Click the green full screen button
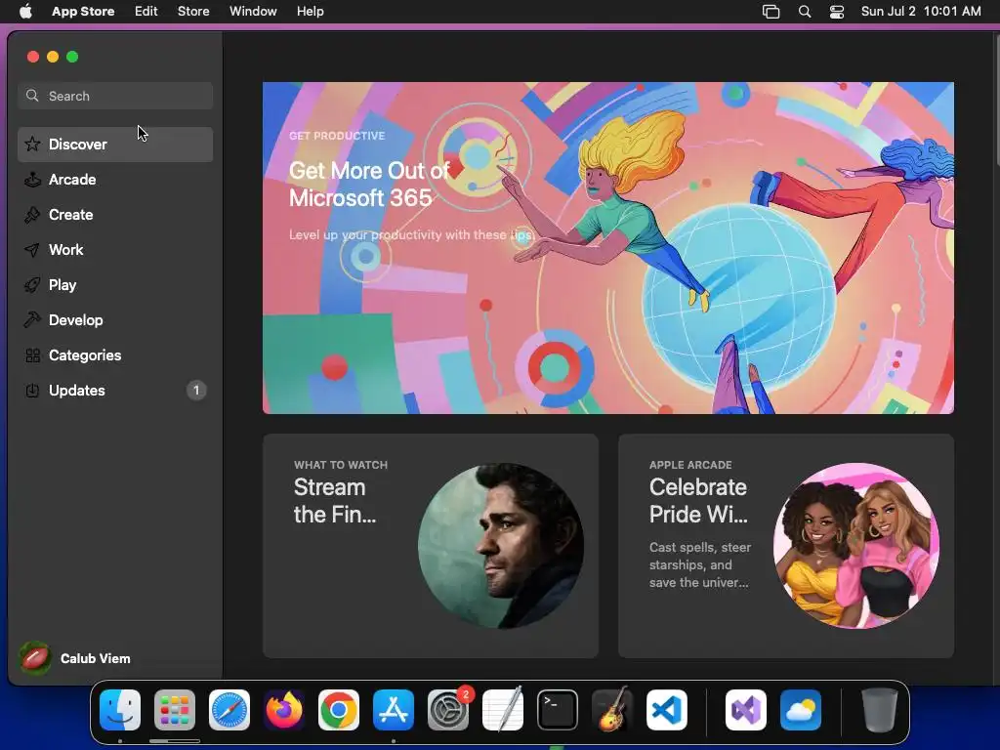1000x750 pixels. click(72, 57)
